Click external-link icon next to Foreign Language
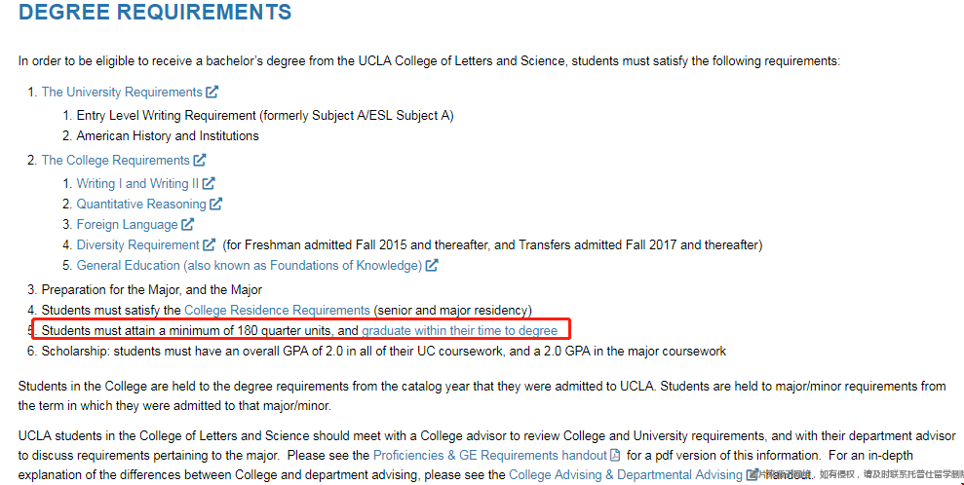The width and height of the screenshot is (964, 485). pyautogui.click(x=188, y=225)
